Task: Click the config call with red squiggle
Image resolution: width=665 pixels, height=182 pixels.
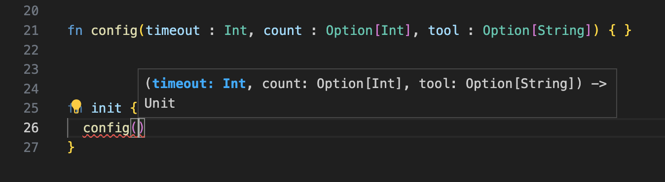Action: (x=106, y=128)
